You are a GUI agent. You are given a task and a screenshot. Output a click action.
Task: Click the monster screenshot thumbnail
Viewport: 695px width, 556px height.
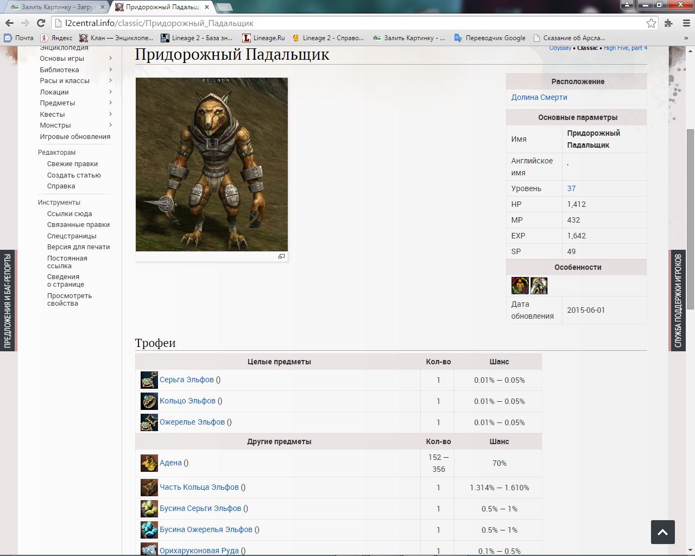click(x=212, y=165)
